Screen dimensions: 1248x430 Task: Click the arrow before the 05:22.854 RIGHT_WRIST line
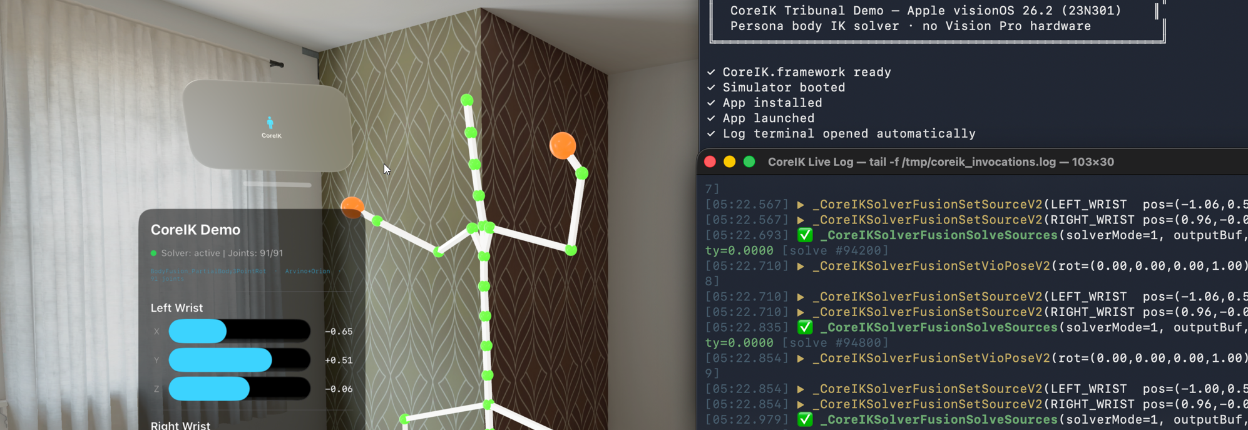coord(800,404)
